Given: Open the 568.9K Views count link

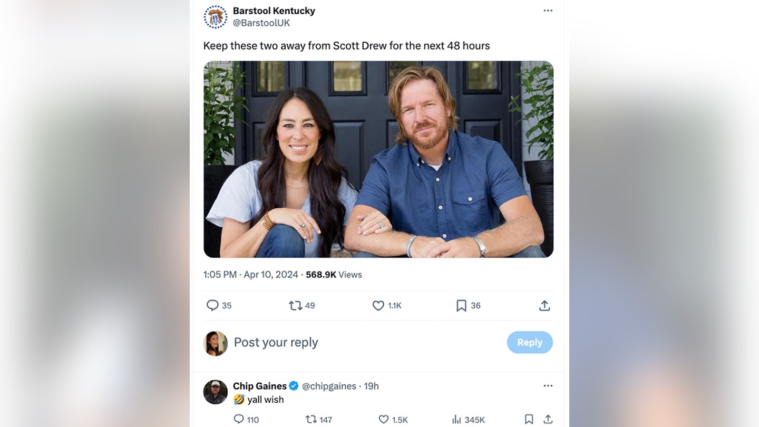Looking at the screenshot, I should point(334,275).
